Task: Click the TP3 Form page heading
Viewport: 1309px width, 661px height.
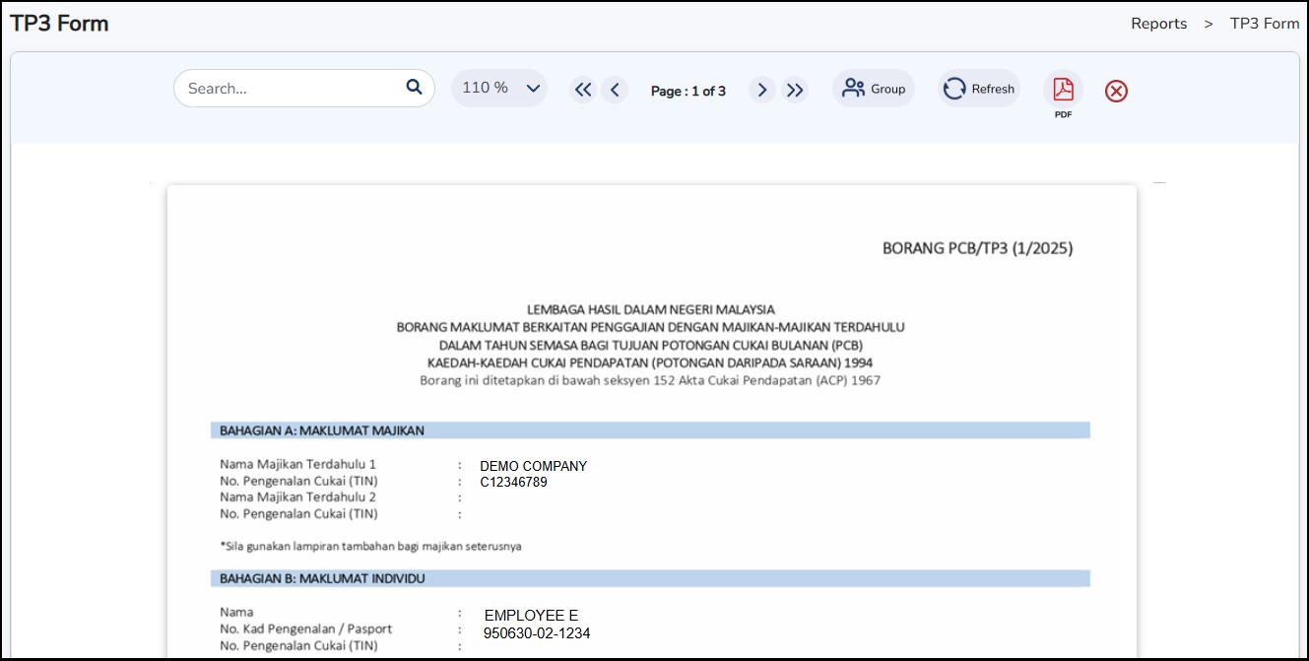Action: 60,24
